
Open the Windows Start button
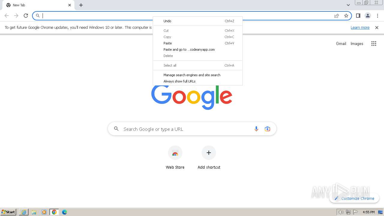pos(8,212)
